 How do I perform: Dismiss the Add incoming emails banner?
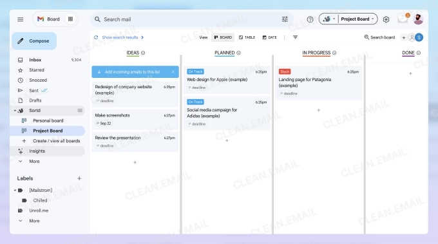(173, 71)
